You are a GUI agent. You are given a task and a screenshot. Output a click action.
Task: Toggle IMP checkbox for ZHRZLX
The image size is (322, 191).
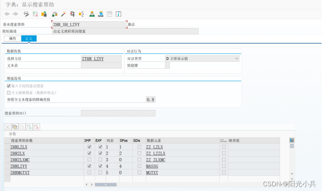point(89,153)
